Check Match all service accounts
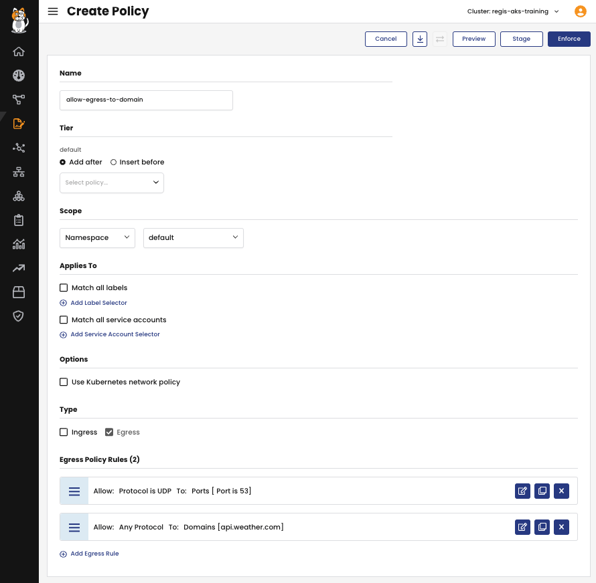This screenshot has width=596, height=583. [64, 320]
